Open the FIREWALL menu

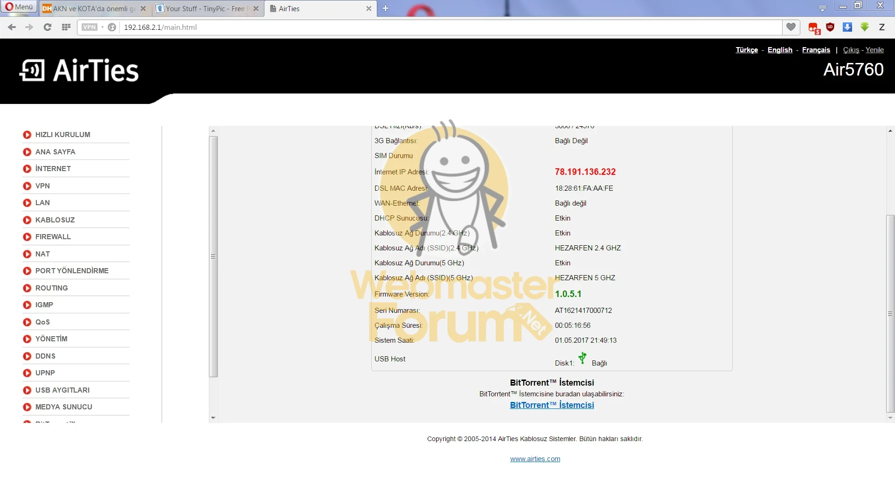tap(53, 237)
